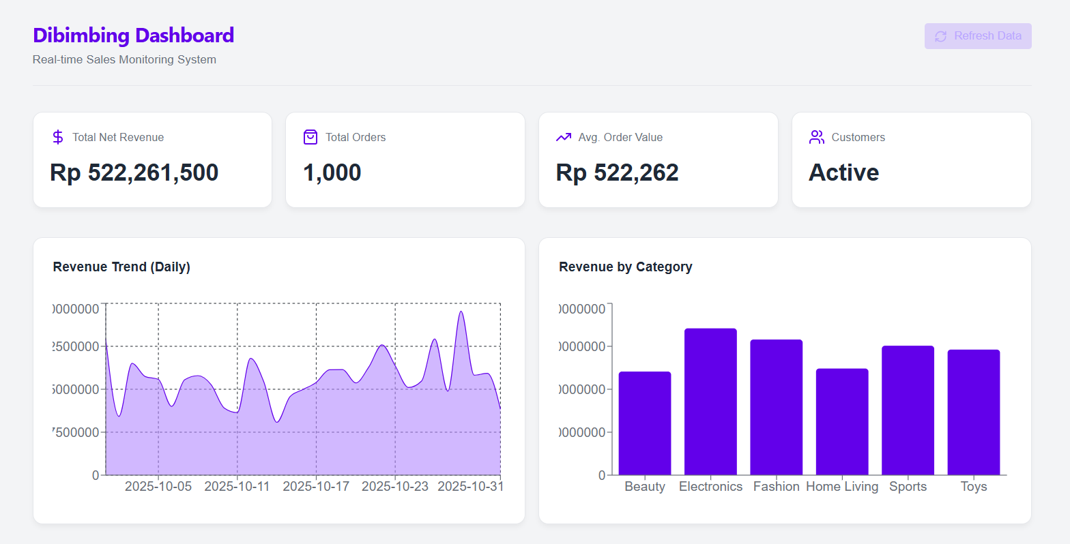Select the Sports revenue bar

(908, 410)
